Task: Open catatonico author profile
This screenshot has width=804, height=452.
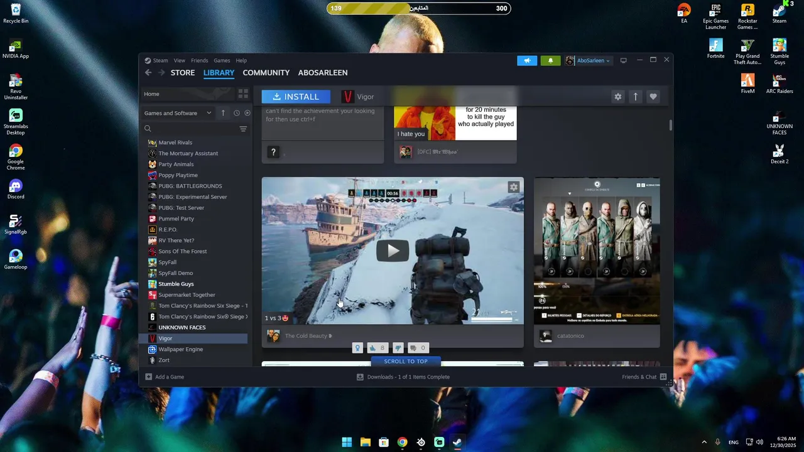Action: coord(570,336)
